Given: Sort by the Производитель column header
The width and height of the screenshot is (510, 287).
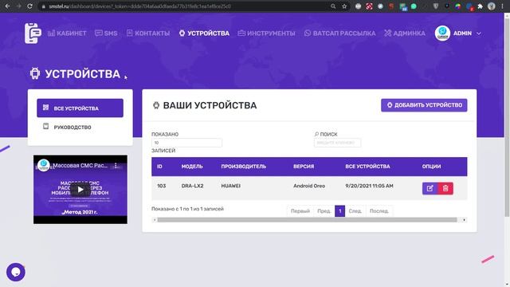Looking at the screenshot, I should click(244, 167).
